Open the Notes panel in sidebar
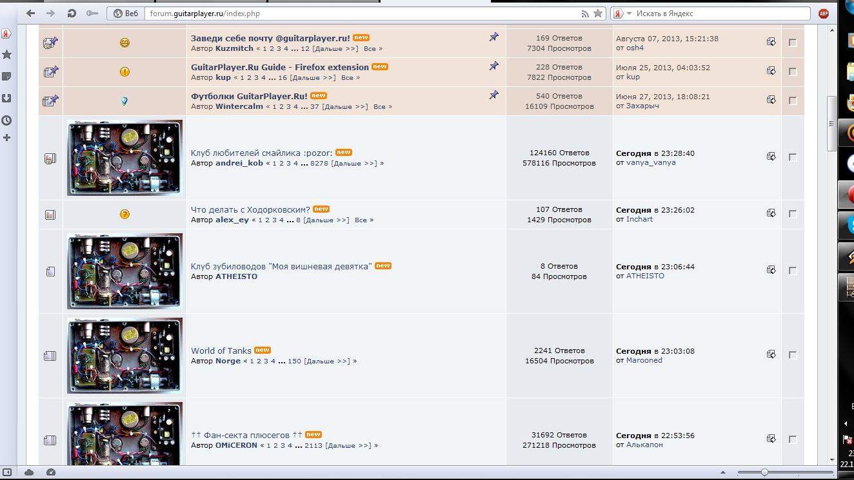Viewport: 854px width, 480px height. pyautogui.click(x=6, y=76)
